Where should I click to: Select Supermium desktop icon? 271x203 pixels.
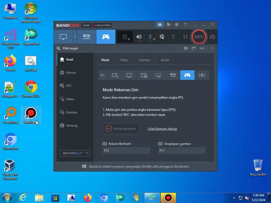click(31, 37)
